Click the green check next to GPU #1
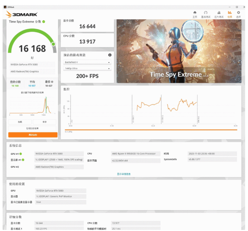 click(23, 154)
